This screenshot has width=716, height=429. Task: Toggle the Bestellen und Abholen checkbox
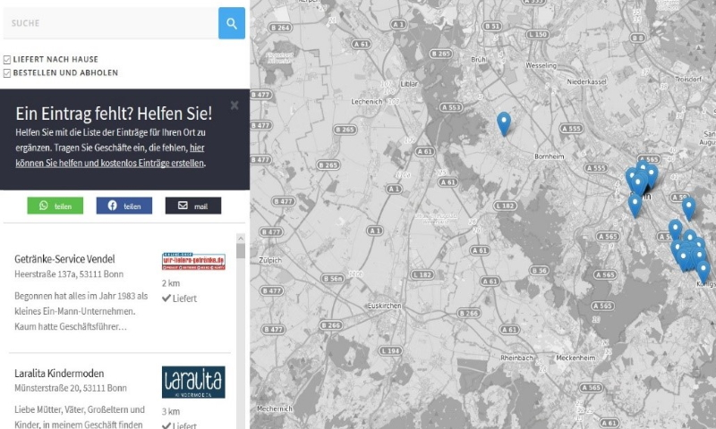tap(7, 72)
